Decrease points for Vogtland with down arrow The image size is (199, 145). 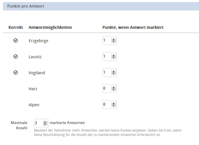click(114, 74)
